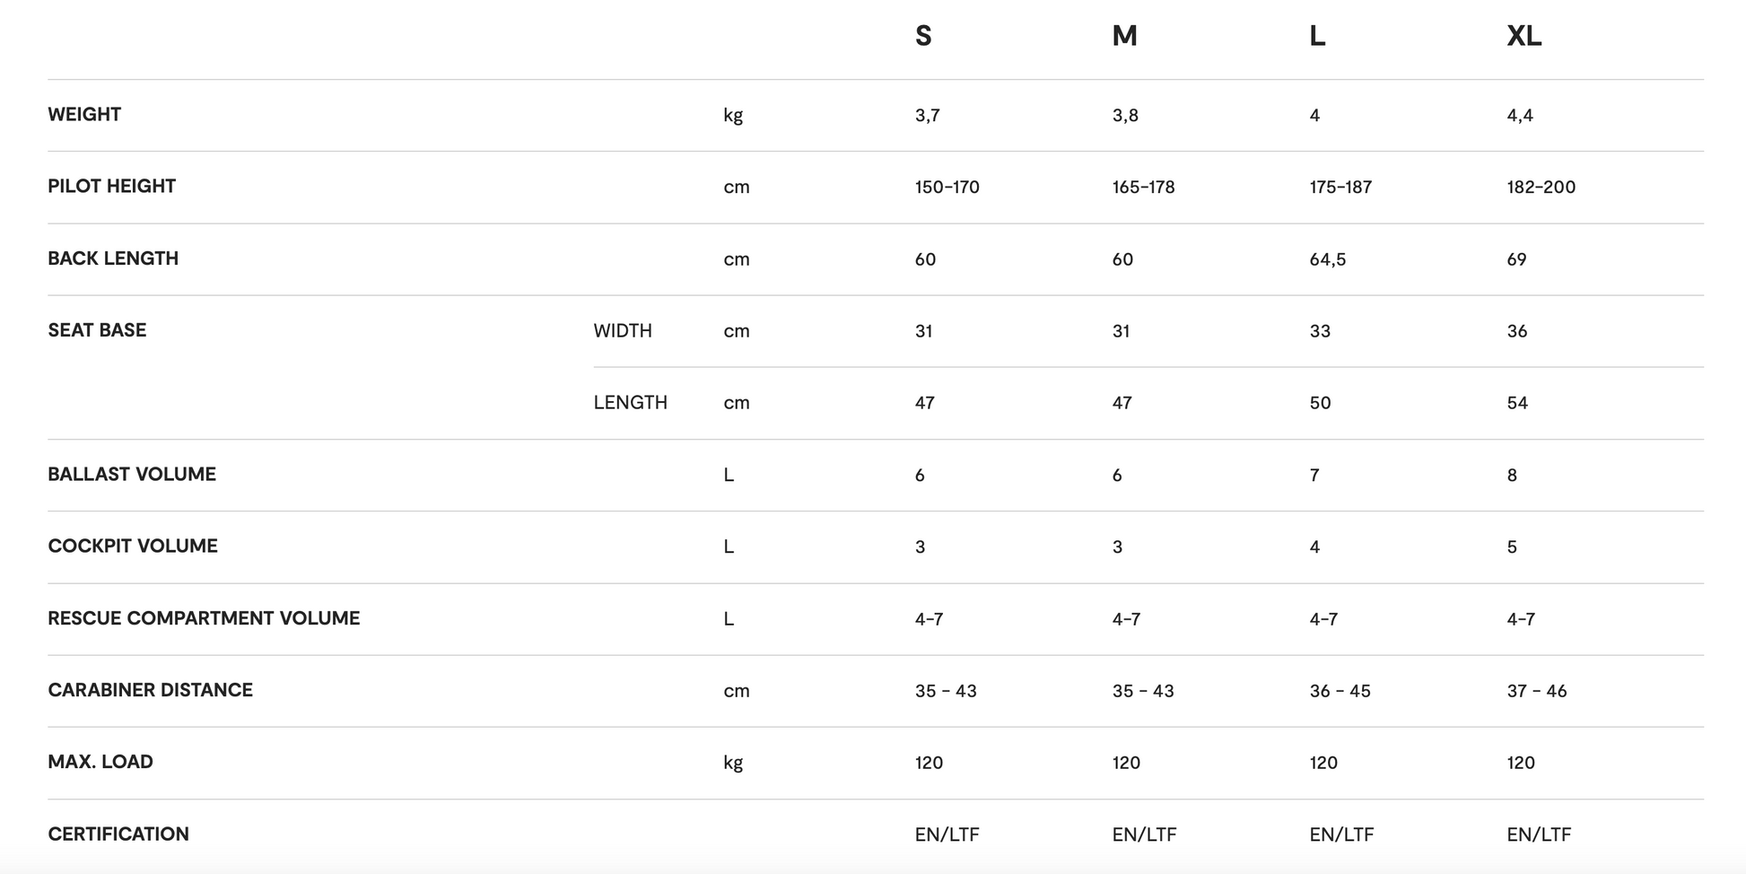Click the XL size column header

[1523, 36]
